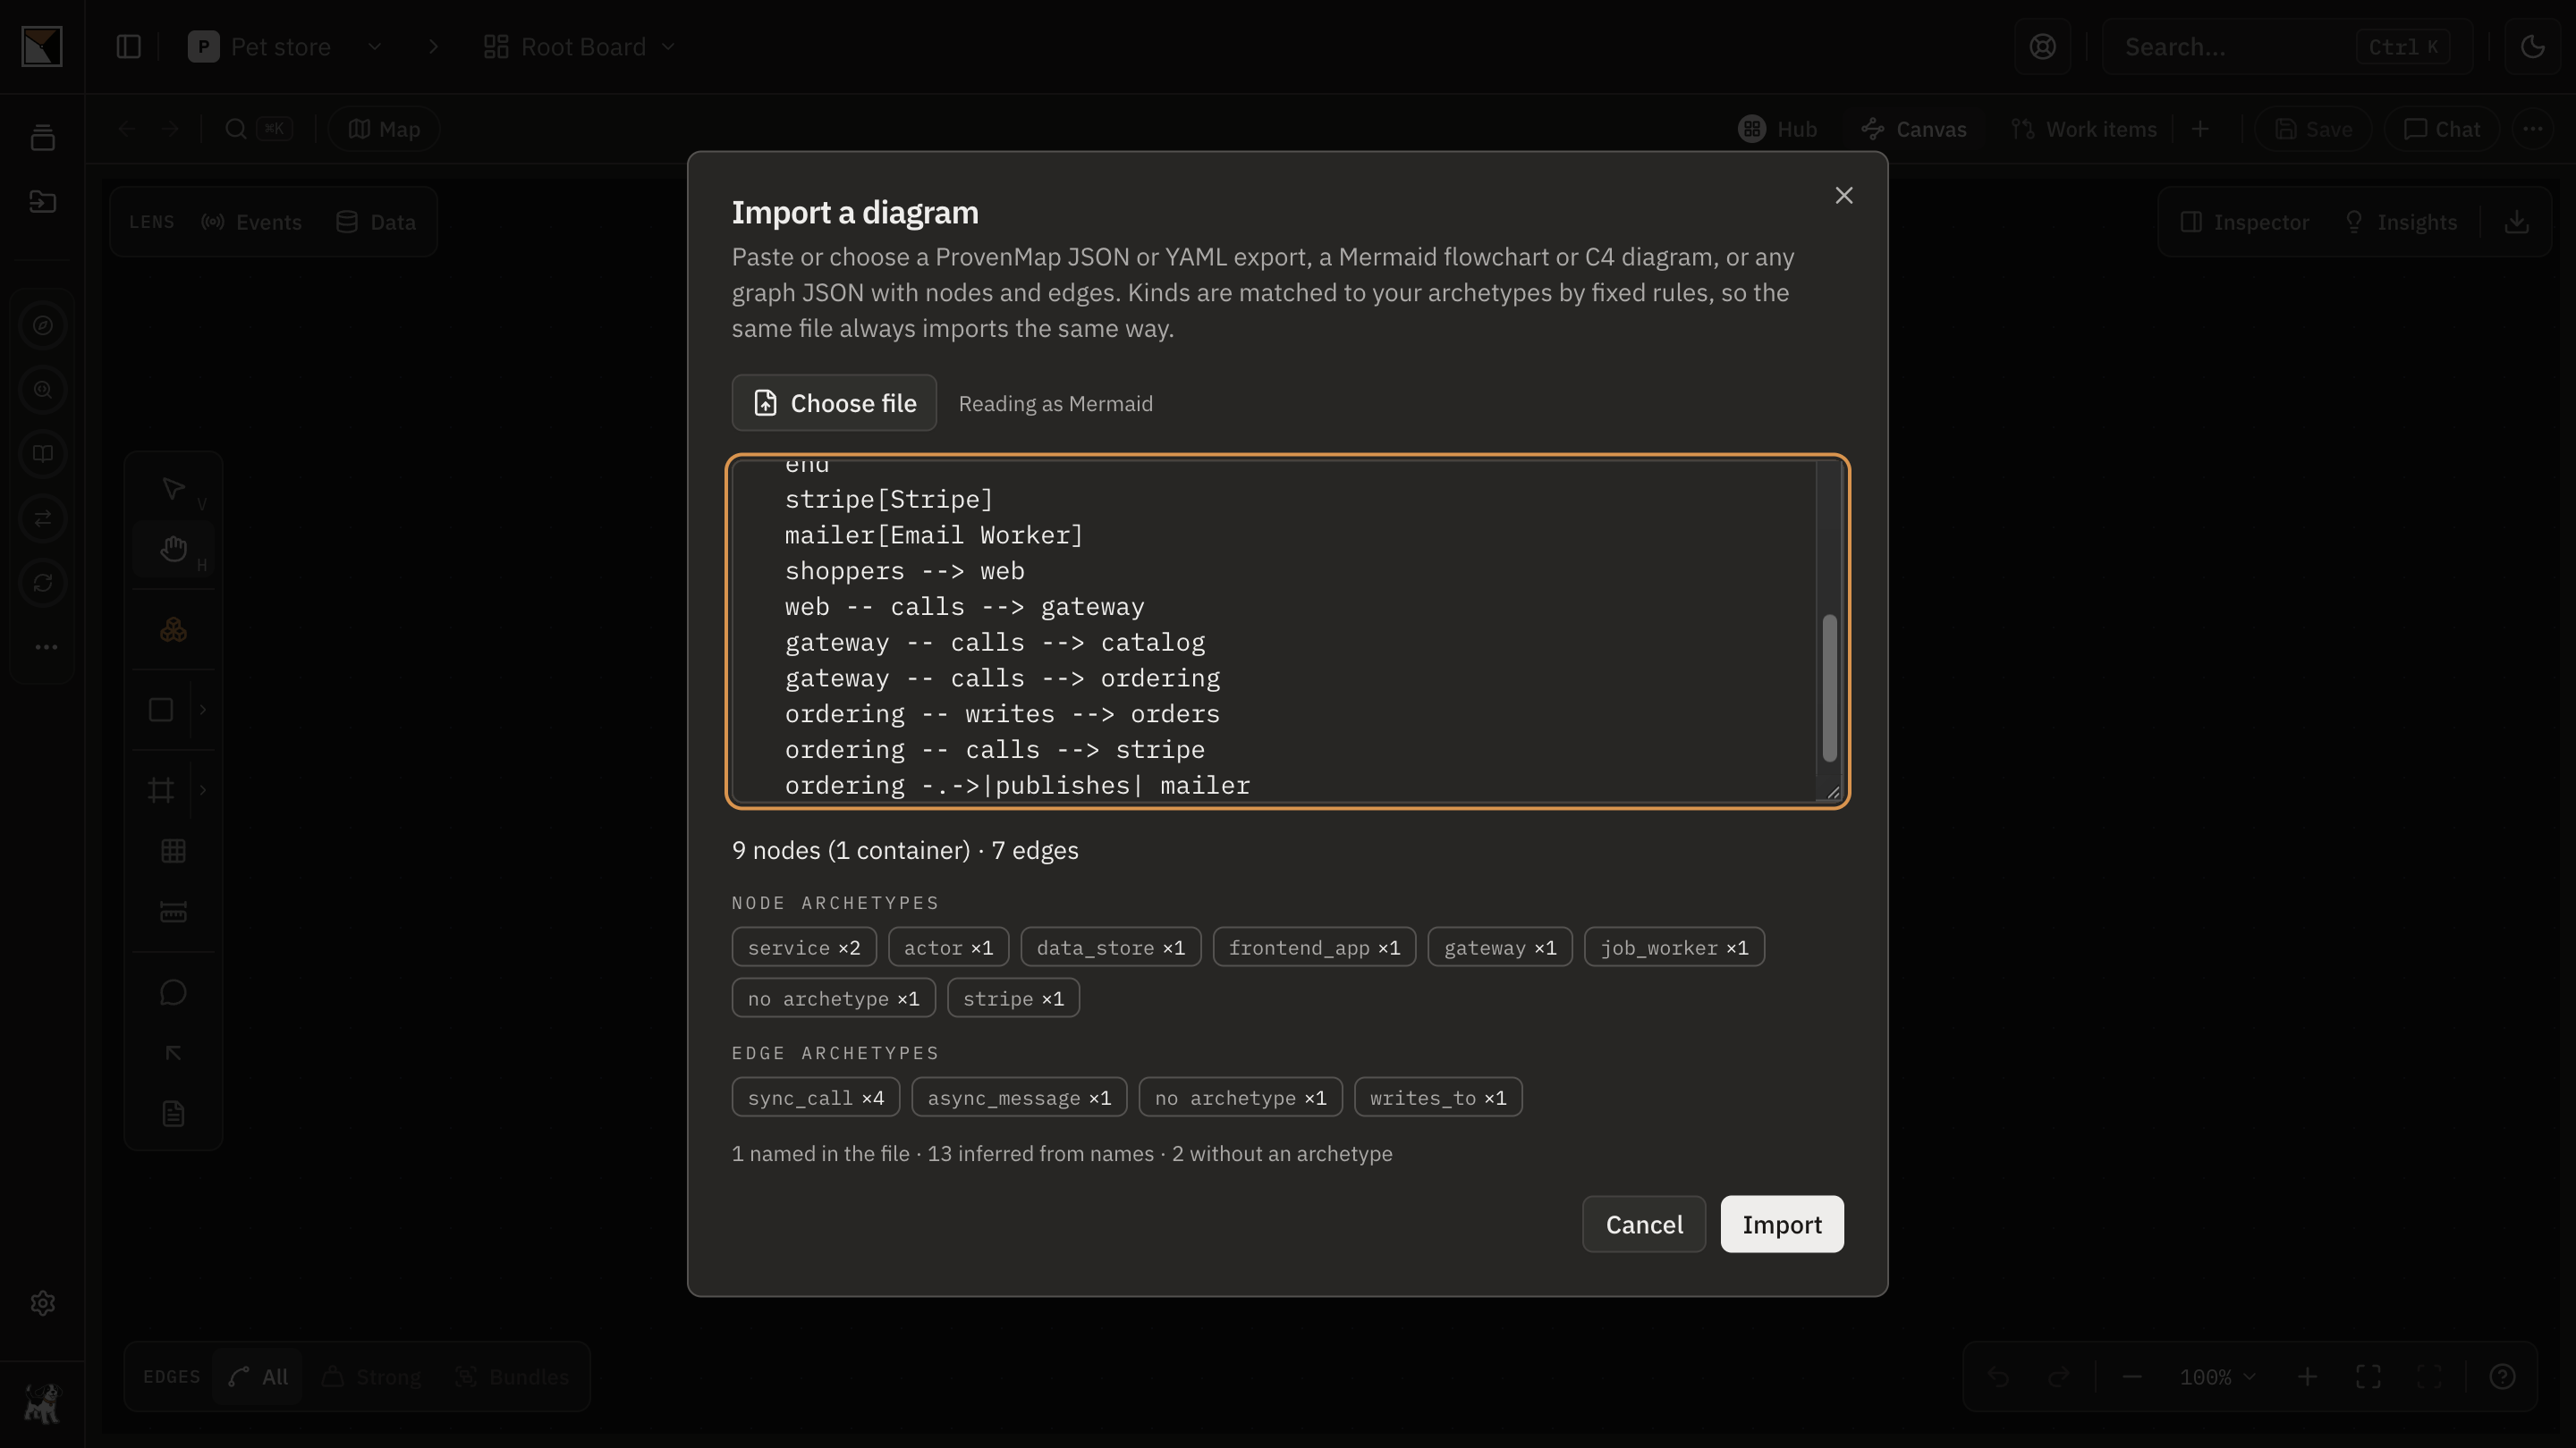Click the Search field in top bar
This screenshot has height=1448, width=2576.
pos(2287,47)
